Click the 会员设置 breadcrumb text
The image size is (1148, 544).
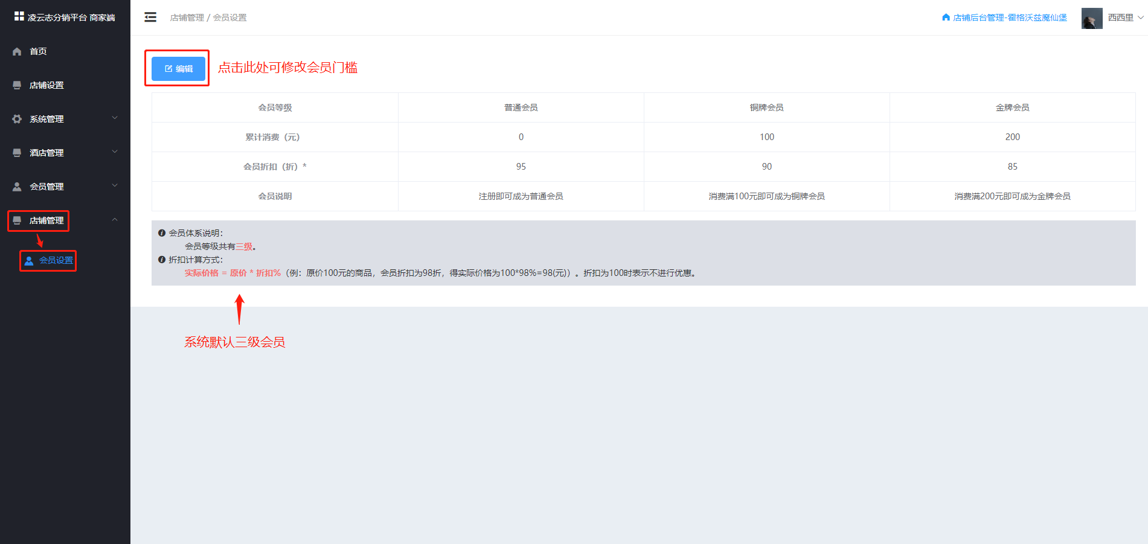pyautogui.click(x=229, y=18)
